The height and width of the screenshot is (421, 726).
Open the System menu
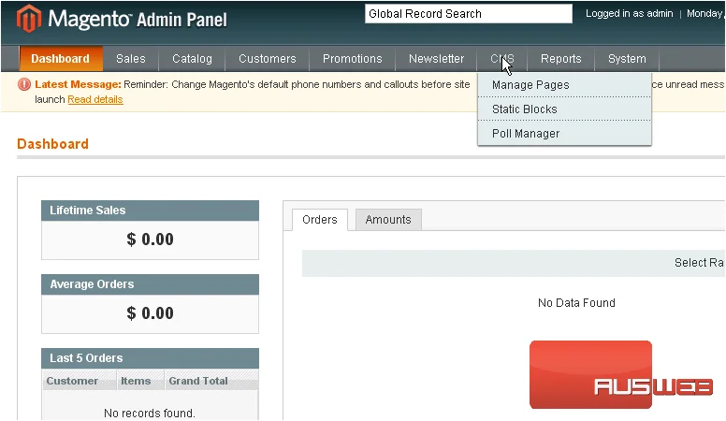point(627,59)
